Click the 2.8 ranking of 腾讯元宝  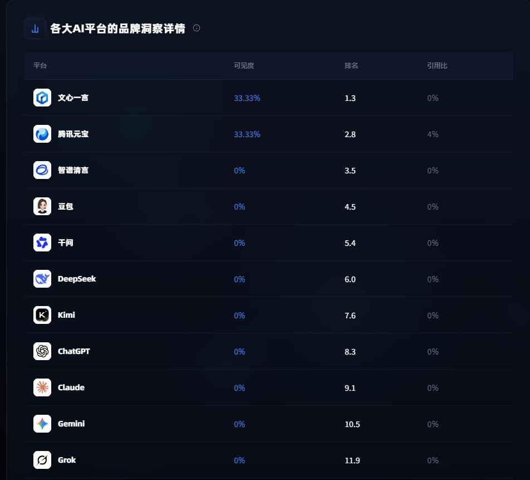pos(350,134)
